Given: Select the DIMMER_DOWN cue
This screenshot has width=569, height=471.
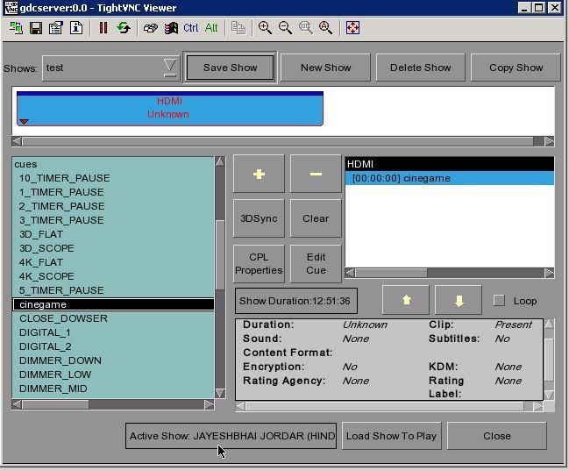Looking at the screenshot, I should point(113,360).
